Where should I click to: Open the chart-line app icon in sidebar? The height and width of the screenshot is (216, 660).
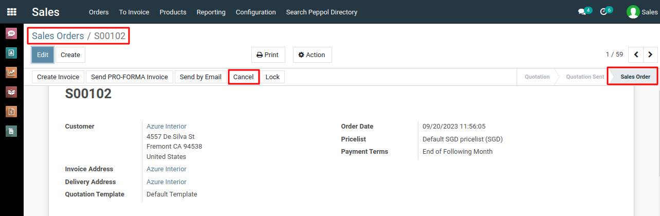(11, 73)
